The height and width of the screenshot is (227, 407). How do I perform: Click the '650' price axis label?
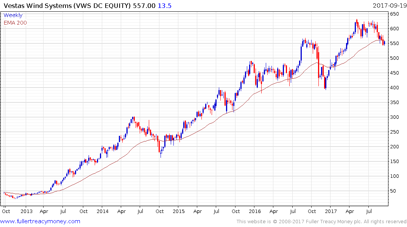point(394,14)
